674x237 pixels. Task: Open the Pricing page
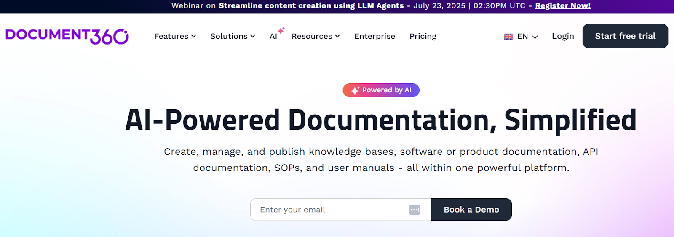423,36
